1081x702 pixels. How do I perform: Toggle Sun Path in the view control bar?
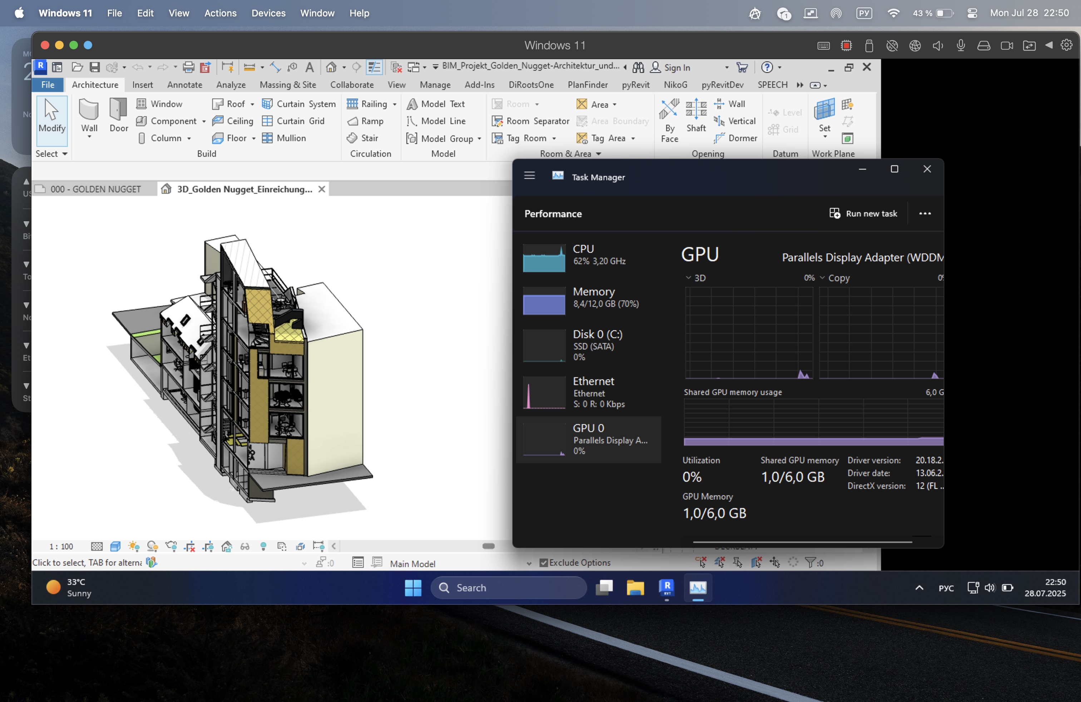pyautogui.click(x=134, y=546)
